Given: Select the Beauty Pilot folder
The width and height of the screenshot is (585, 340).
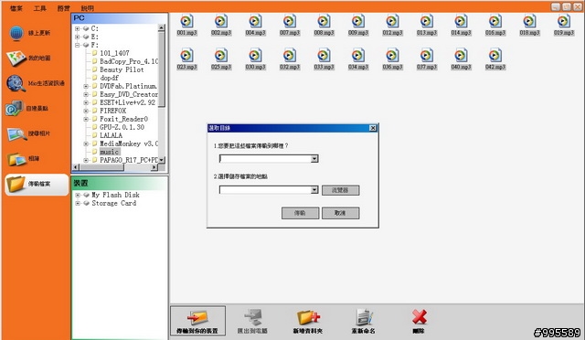Looking at the screenshot, I should pyautogui.click(x=122, y=69).
